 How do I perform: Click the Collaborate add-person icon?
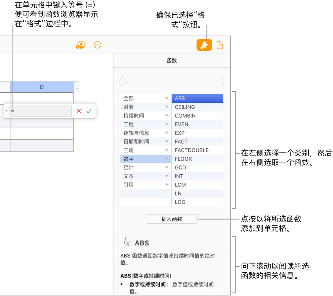tap(80, 45)
